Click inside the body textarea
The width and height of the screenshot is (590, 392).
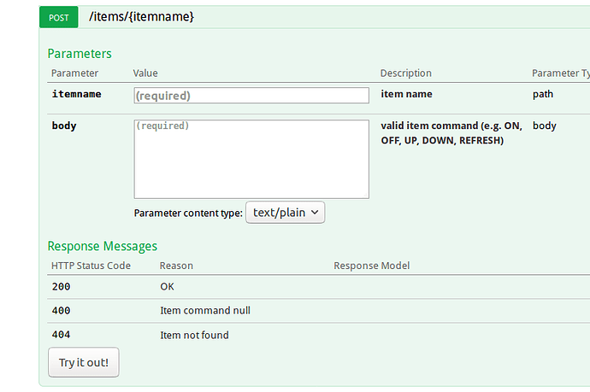251,159
